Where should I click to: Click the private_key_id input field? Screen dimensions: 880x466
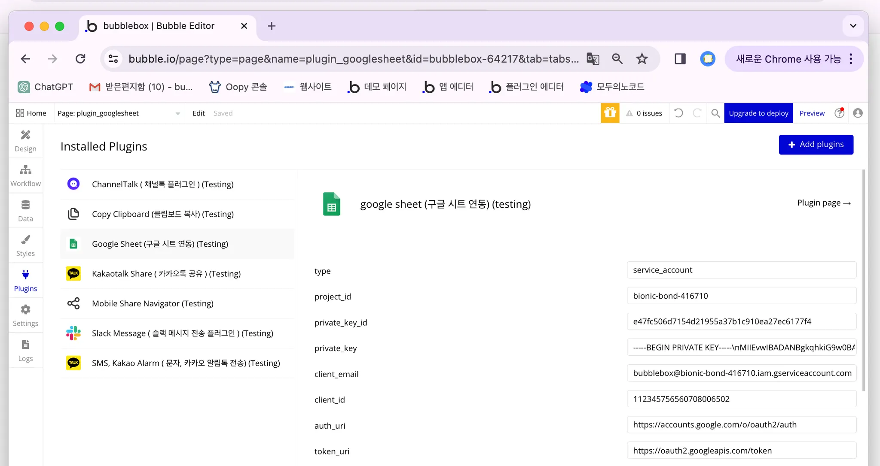(741, 321)
